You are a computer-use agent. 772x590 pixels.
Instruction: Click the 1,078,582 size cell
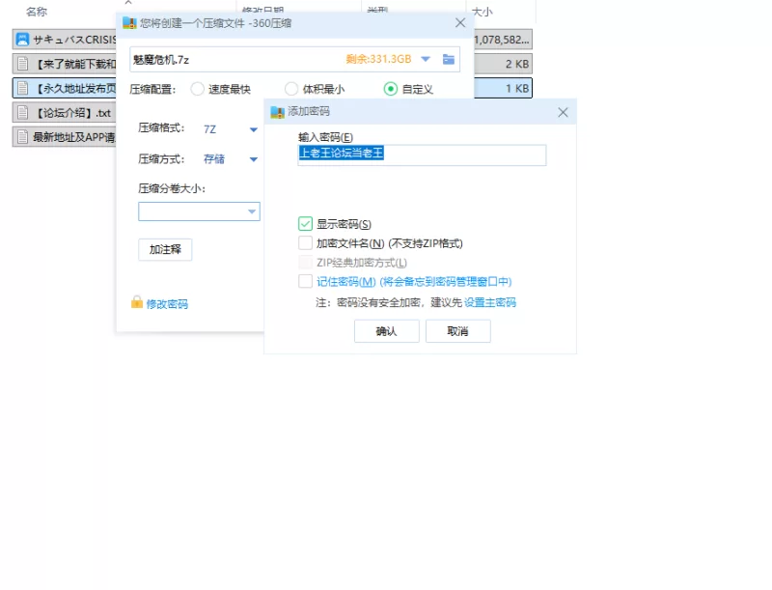click(502, 40)
